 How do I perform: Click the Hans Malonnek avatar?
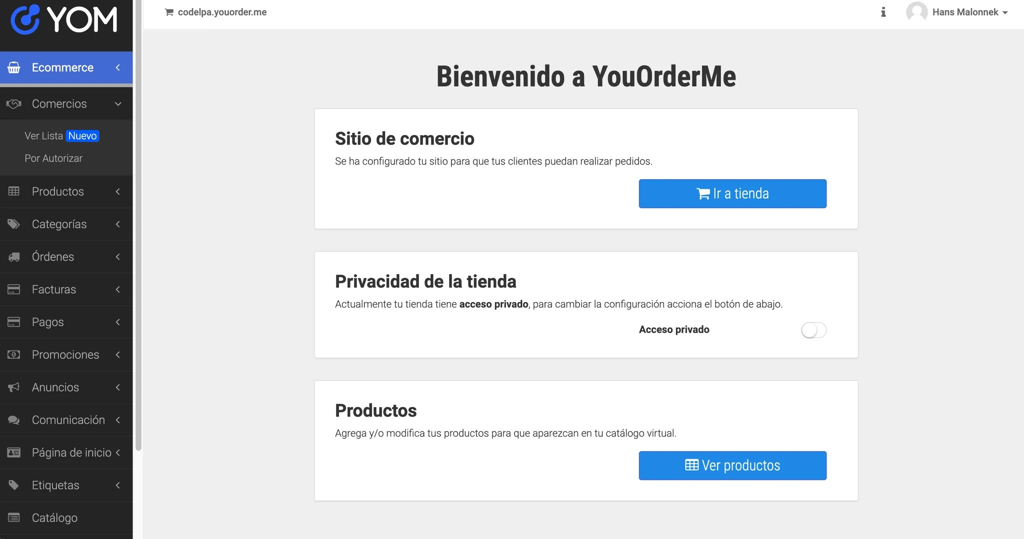(x=916, y=12)
